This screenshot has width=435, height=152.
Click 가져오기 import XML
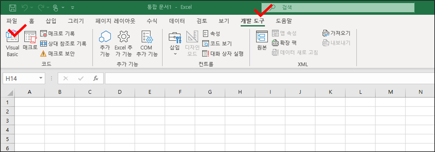click(336, 33)
